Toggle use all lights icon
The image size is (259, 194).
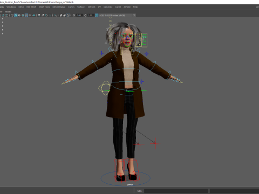30,15
